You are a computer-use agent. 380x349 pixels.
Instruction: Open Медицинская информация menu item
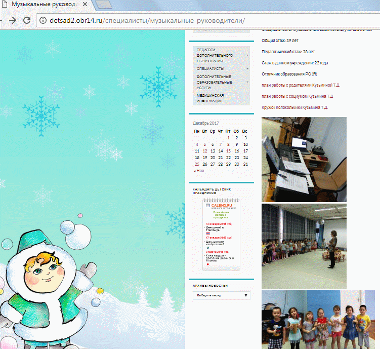tap(221, 98)
